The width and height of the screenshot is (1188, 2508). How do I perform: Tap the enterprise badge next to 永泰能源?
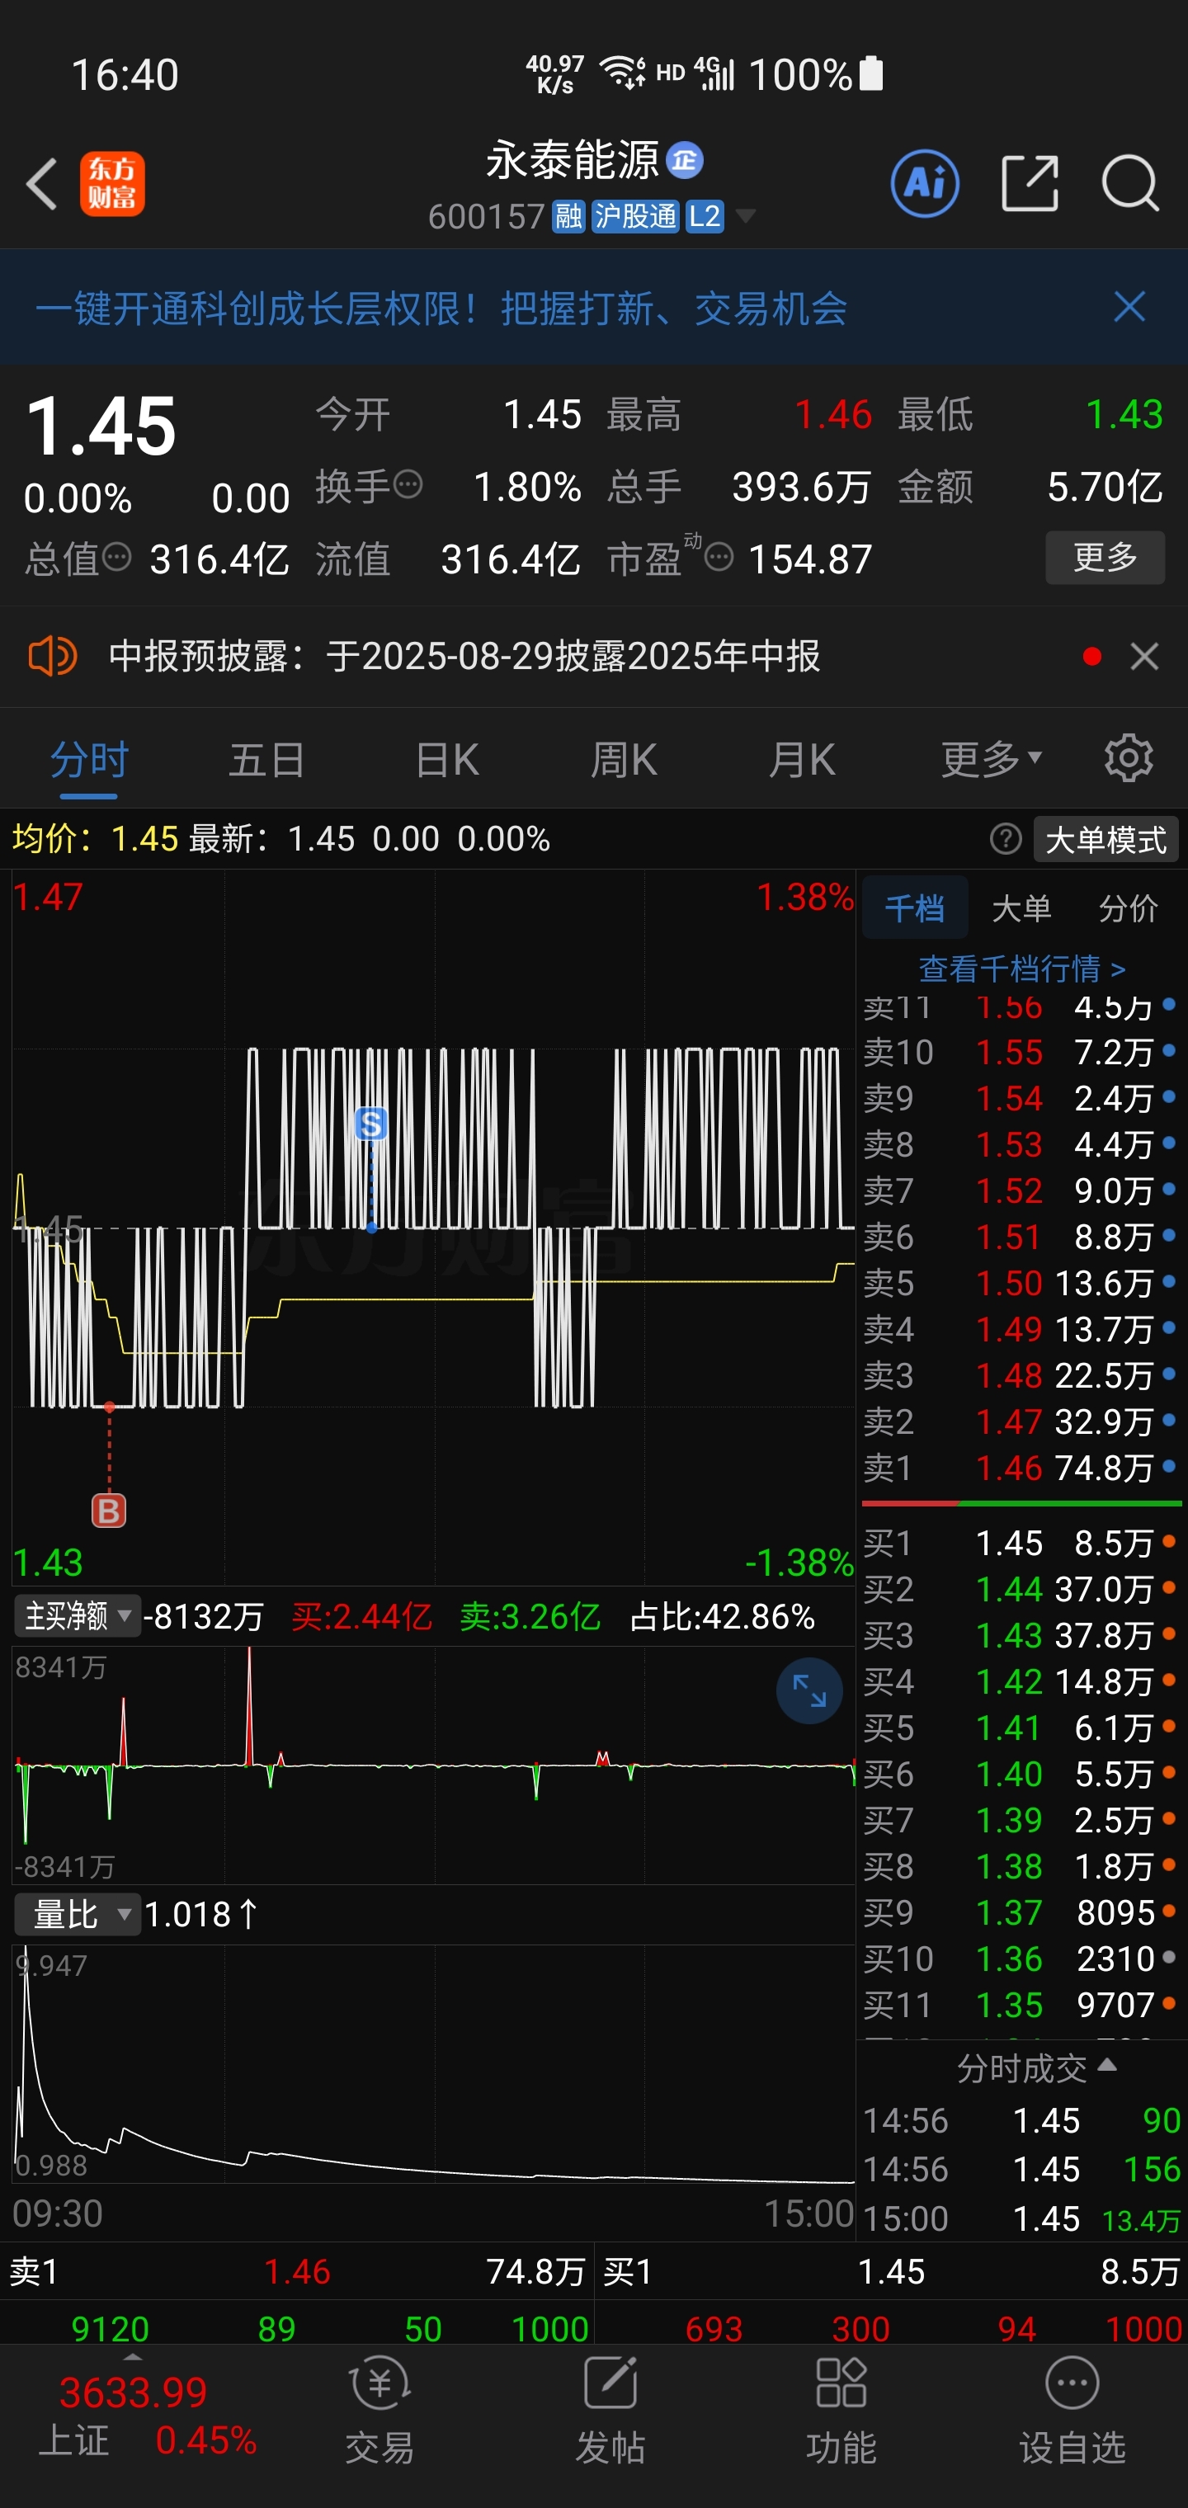[x=685, y=160]
